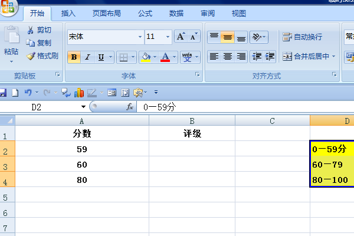Increase font size with large A icon
The image size is (354, 236).
[x=181, y=37]
